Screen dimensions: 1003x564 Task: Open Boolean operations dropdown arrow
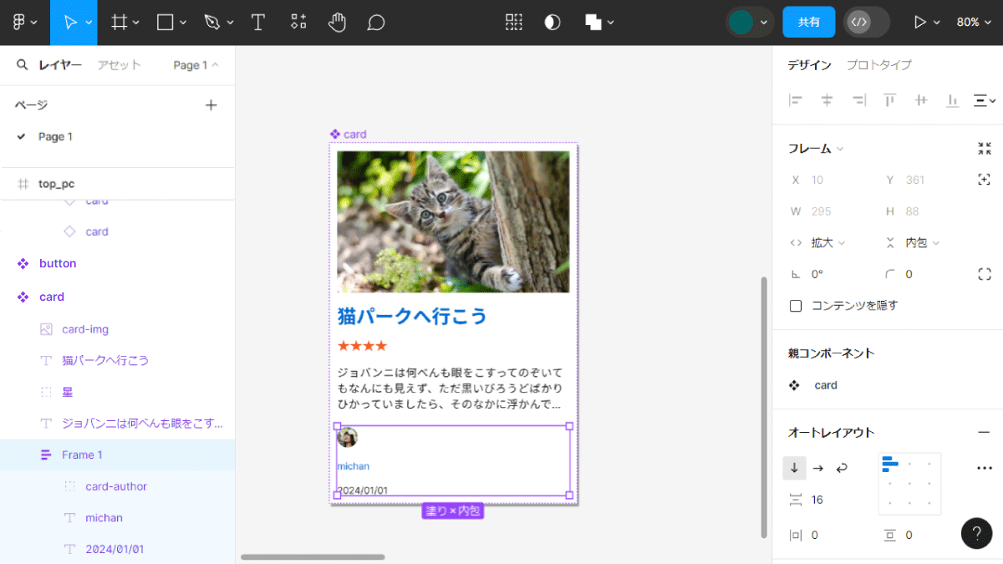(x=611, y=23)
